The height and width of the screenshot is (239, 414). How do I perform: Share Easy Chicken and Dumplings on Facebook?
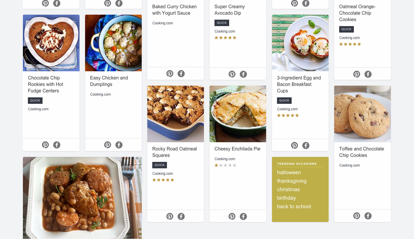click(119, 145)
